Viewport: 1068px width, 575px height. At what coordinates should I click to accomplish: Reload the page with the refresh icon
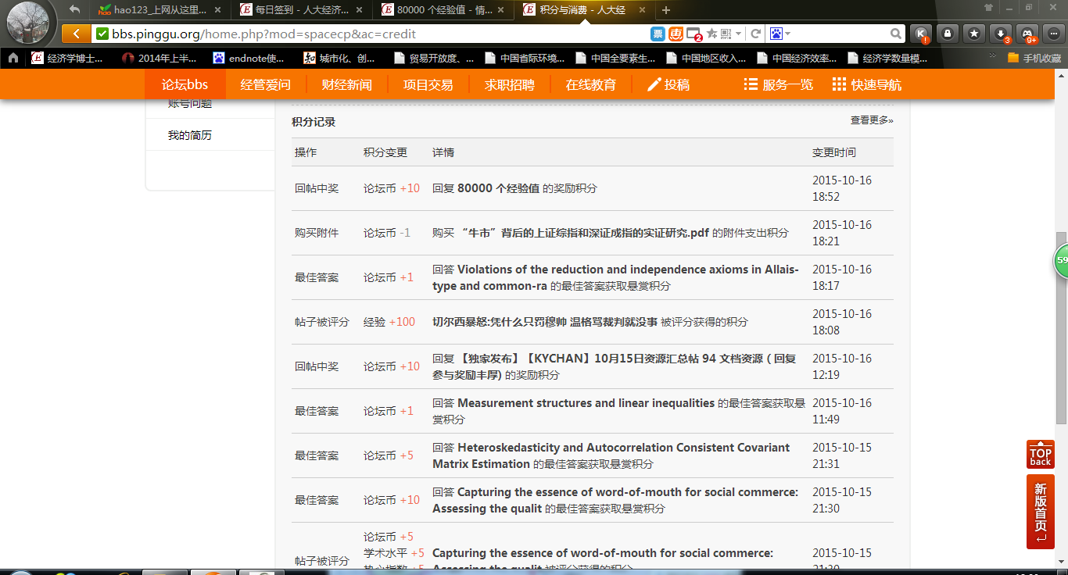(756, 34)
